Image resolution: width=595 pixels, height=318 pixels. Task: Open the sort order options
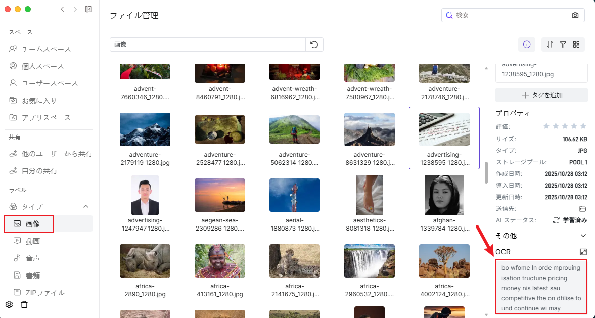(x=550, y=44)
